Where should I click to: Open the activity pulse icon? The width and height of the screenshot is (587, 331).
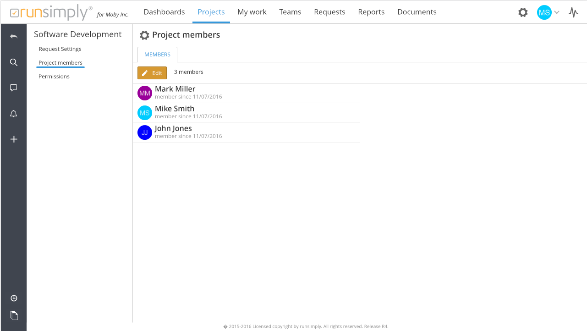573,12
